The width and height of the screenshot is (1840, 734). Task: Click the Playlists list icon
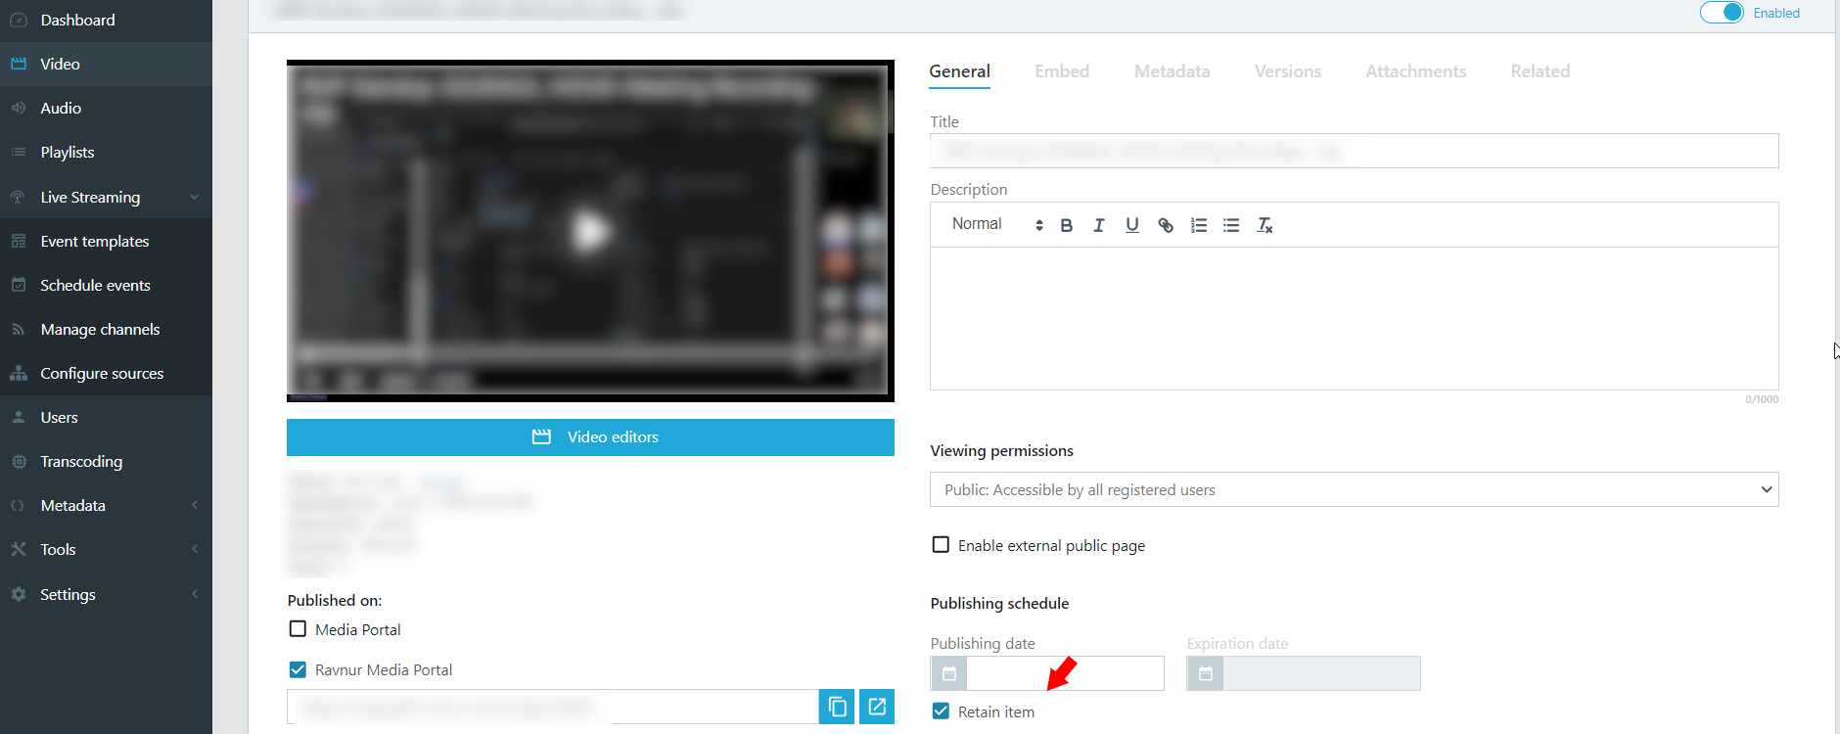(19, 152)
